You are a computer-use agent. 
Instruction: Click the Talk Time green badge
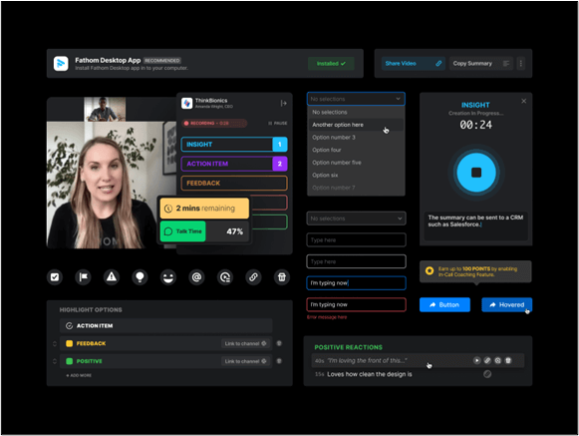[182, 231]
